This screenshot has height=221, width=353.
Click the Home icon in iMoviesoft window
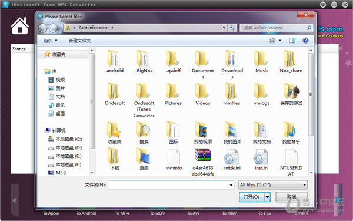point(20,26)
